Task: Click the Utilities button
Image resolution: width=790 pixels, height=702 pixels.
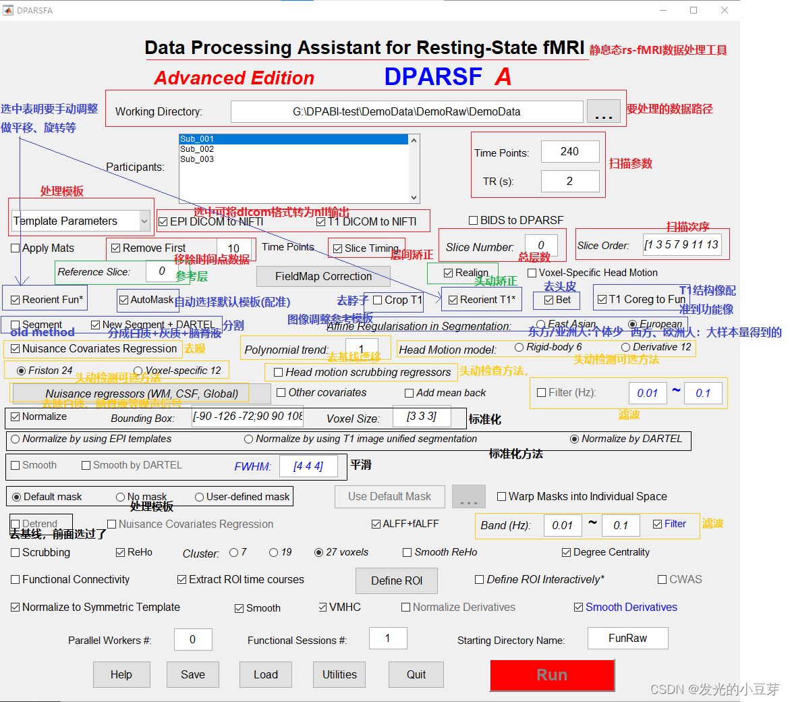Action: [x=339, y=675]
